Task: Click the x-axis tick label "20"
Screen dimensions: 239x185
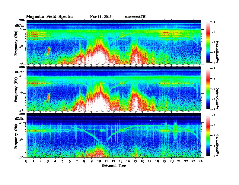Action: coord(172,161)
